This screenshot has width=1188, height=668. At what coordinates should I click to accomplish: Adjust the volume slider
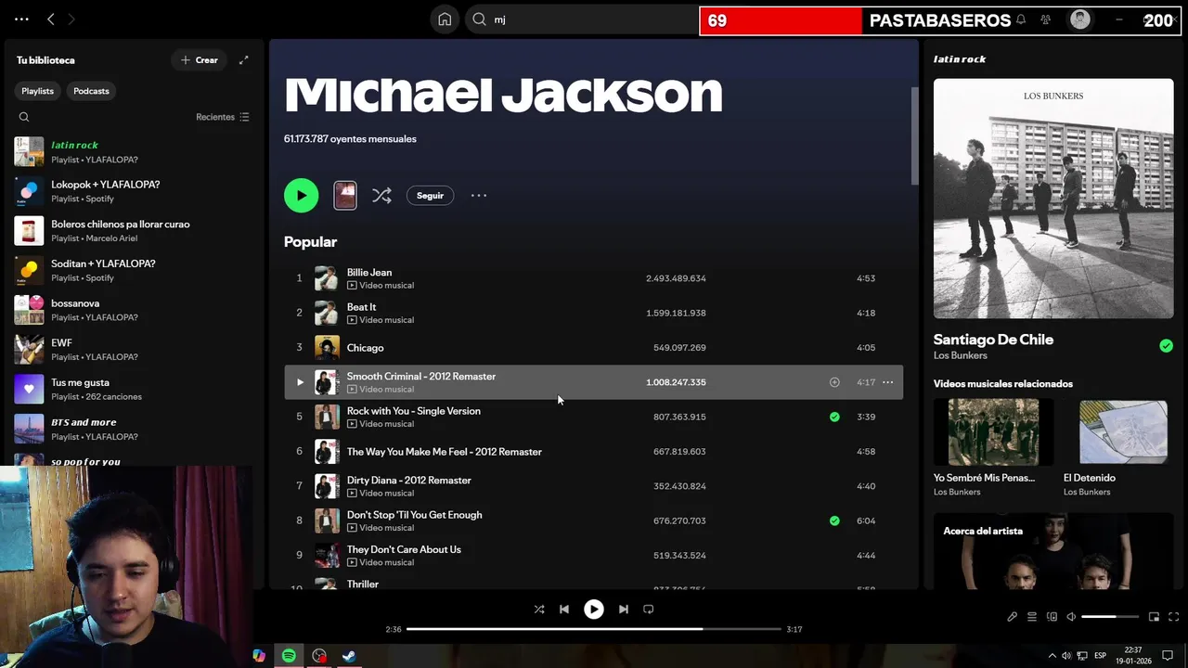[x=1110, y=617]
